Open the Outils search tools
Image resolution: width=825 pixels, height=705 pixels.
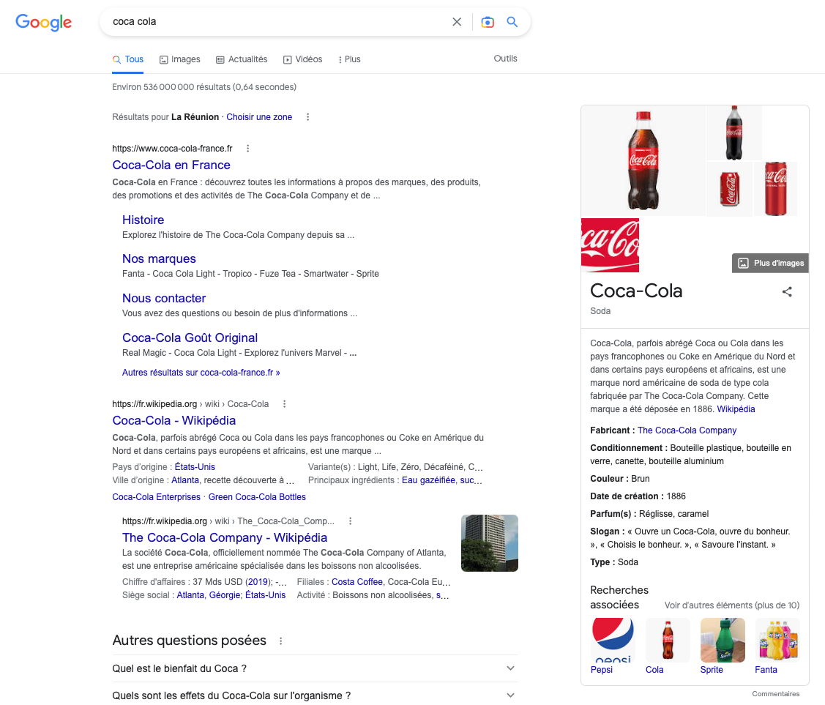point(505,59)
